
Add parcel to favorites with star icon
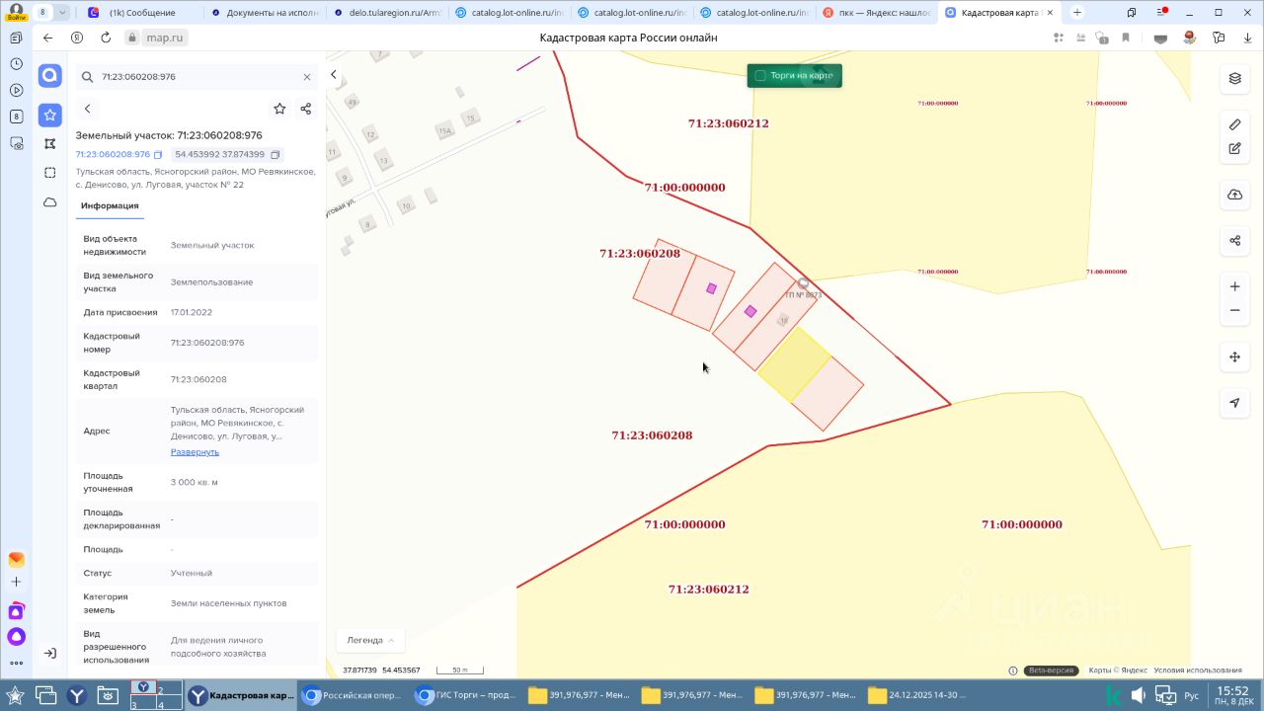click(x=279, y=109)
